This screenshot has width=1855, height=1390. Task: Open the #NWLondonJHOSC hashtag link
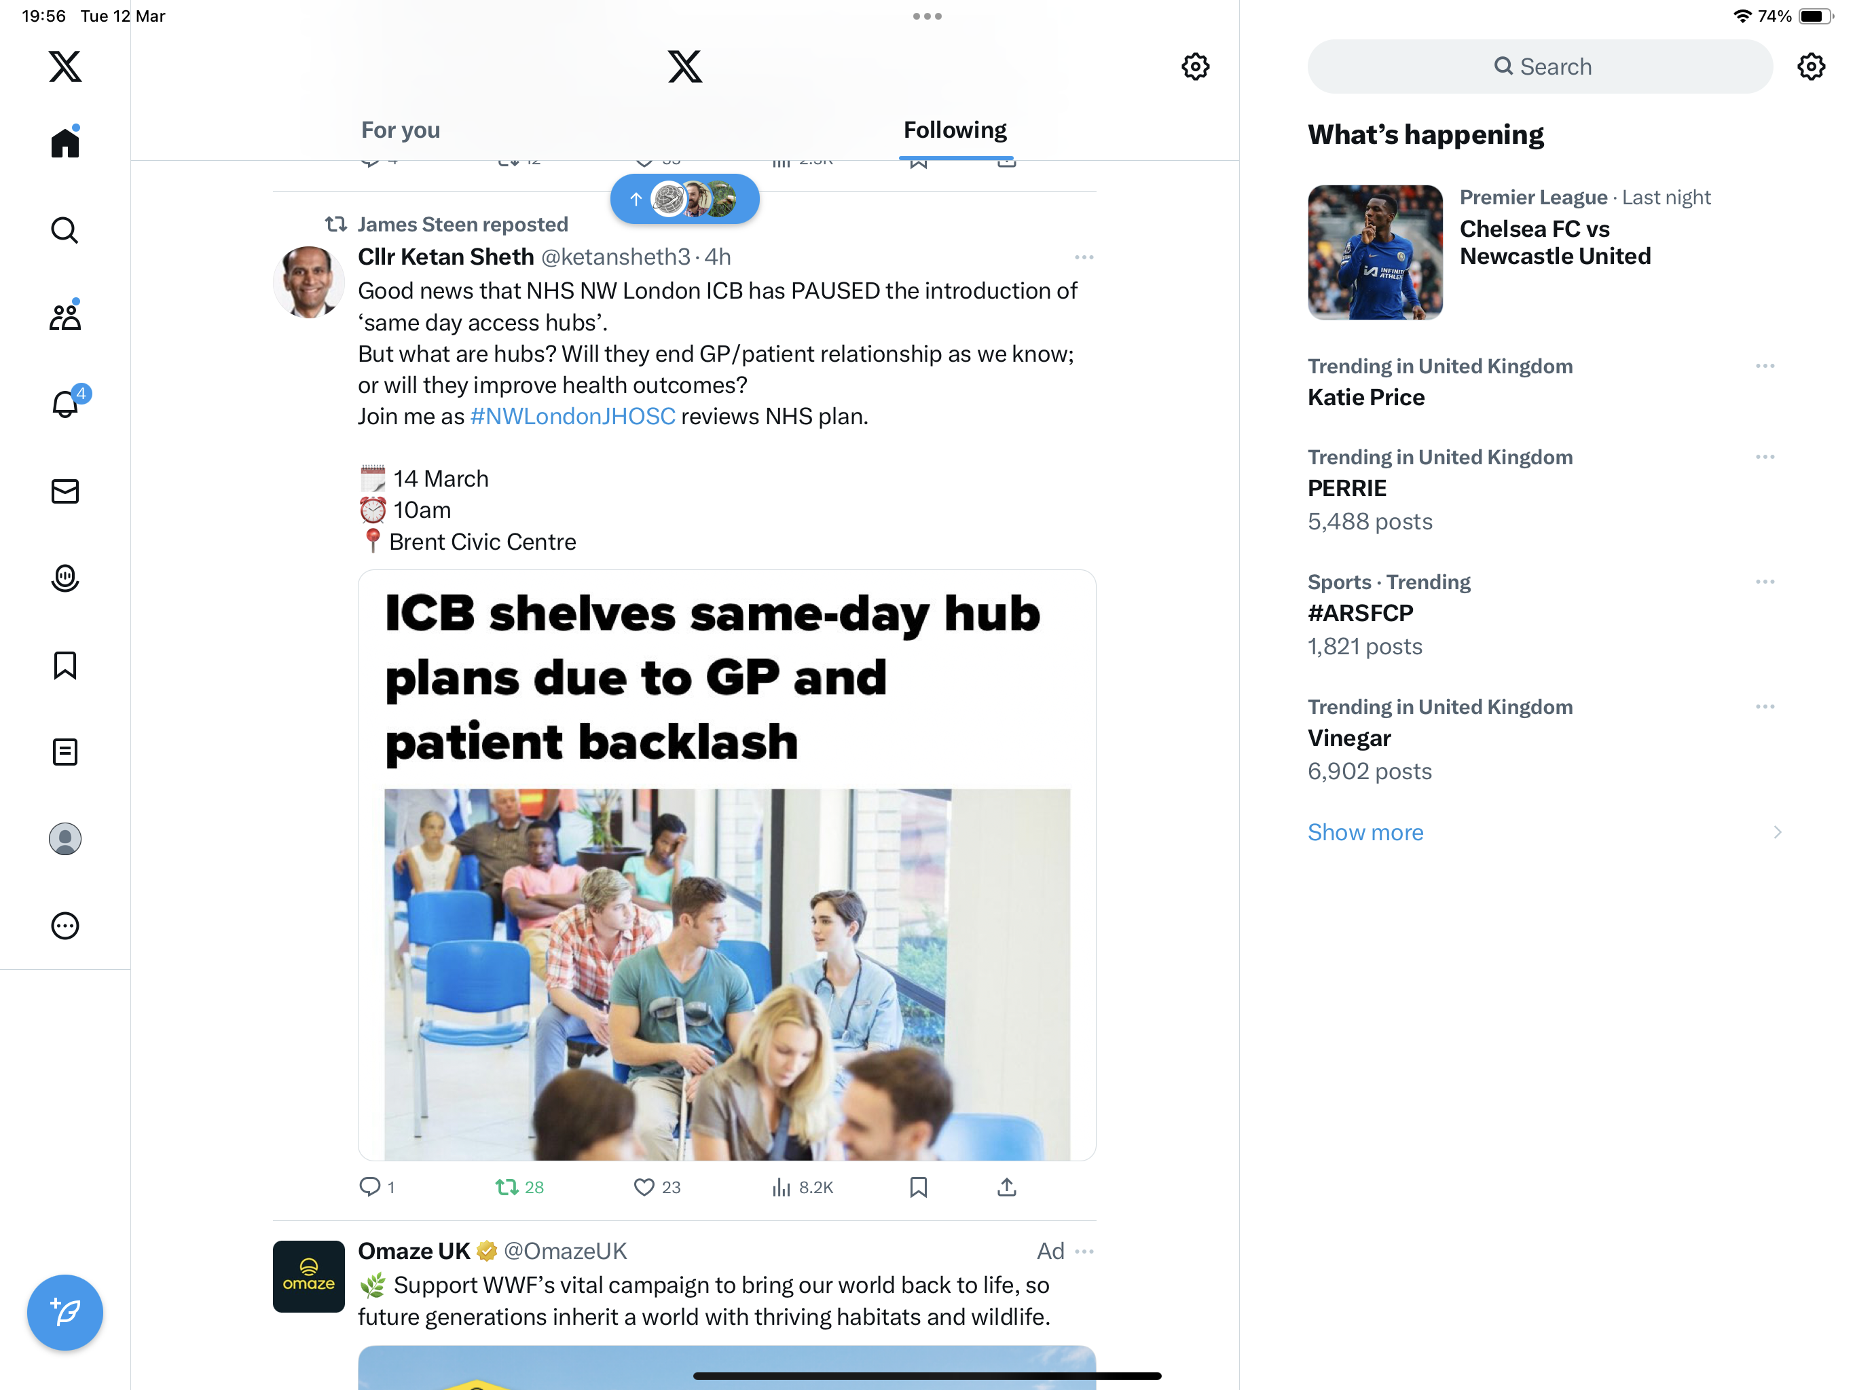572,417
